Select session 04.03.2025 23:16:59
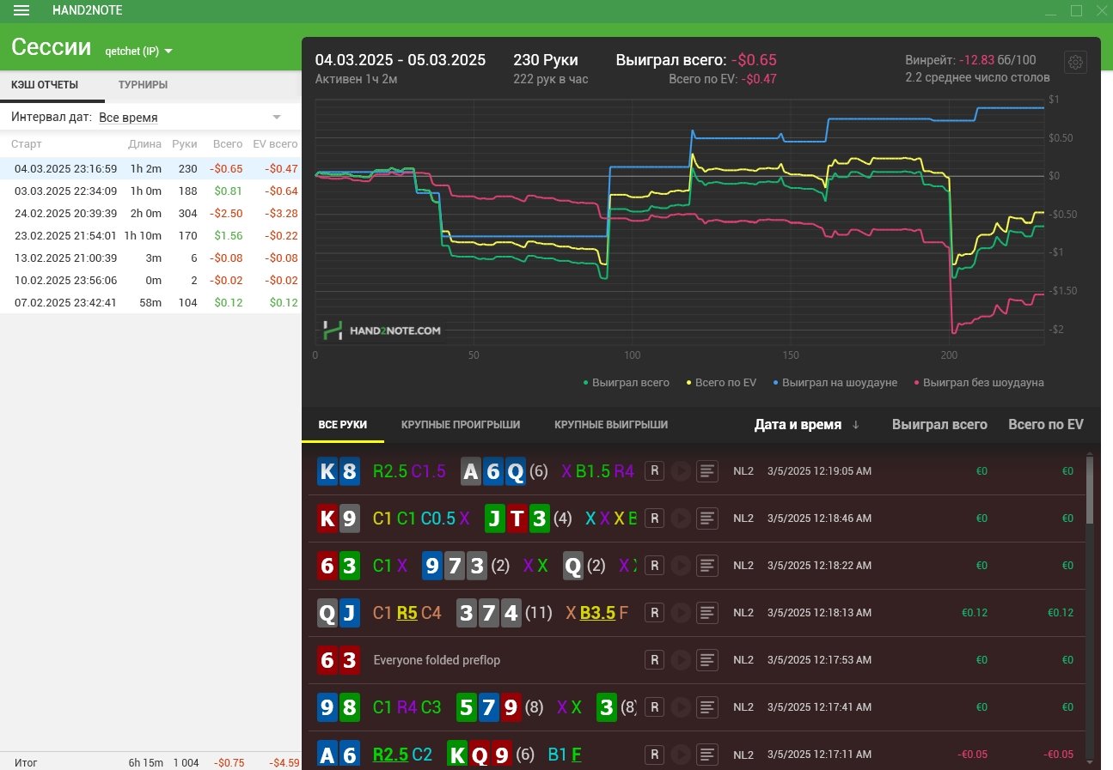1113x770 pixels. (150, 168)
